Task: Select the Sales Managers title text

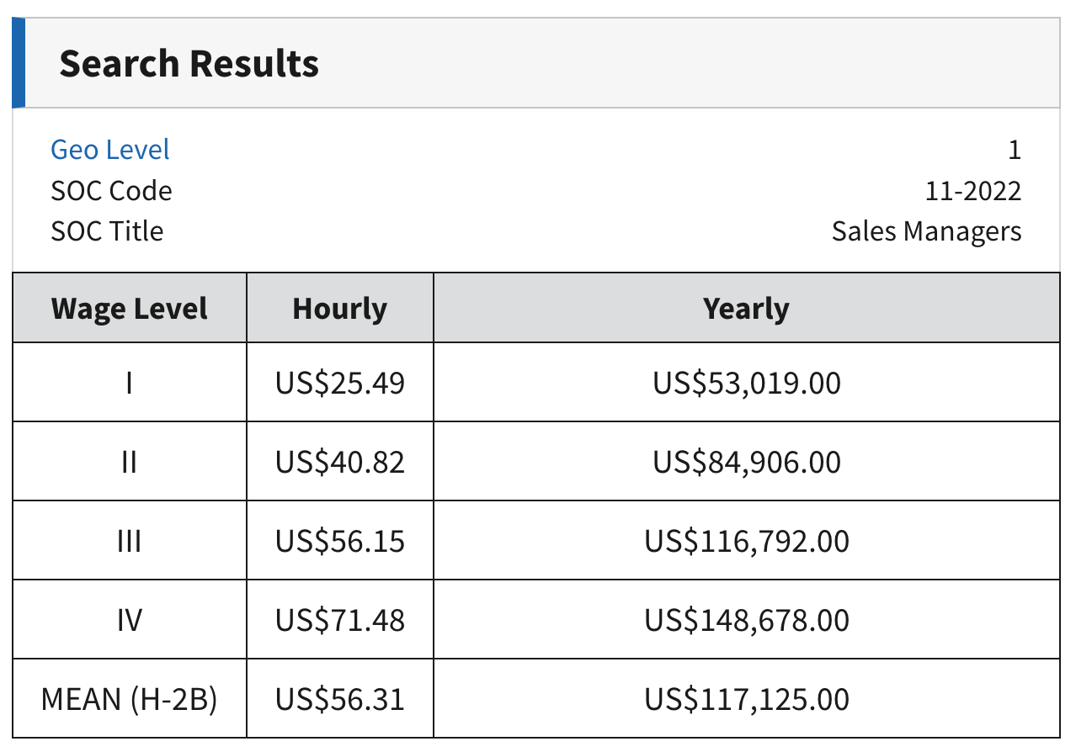Action: coord(926,230)
